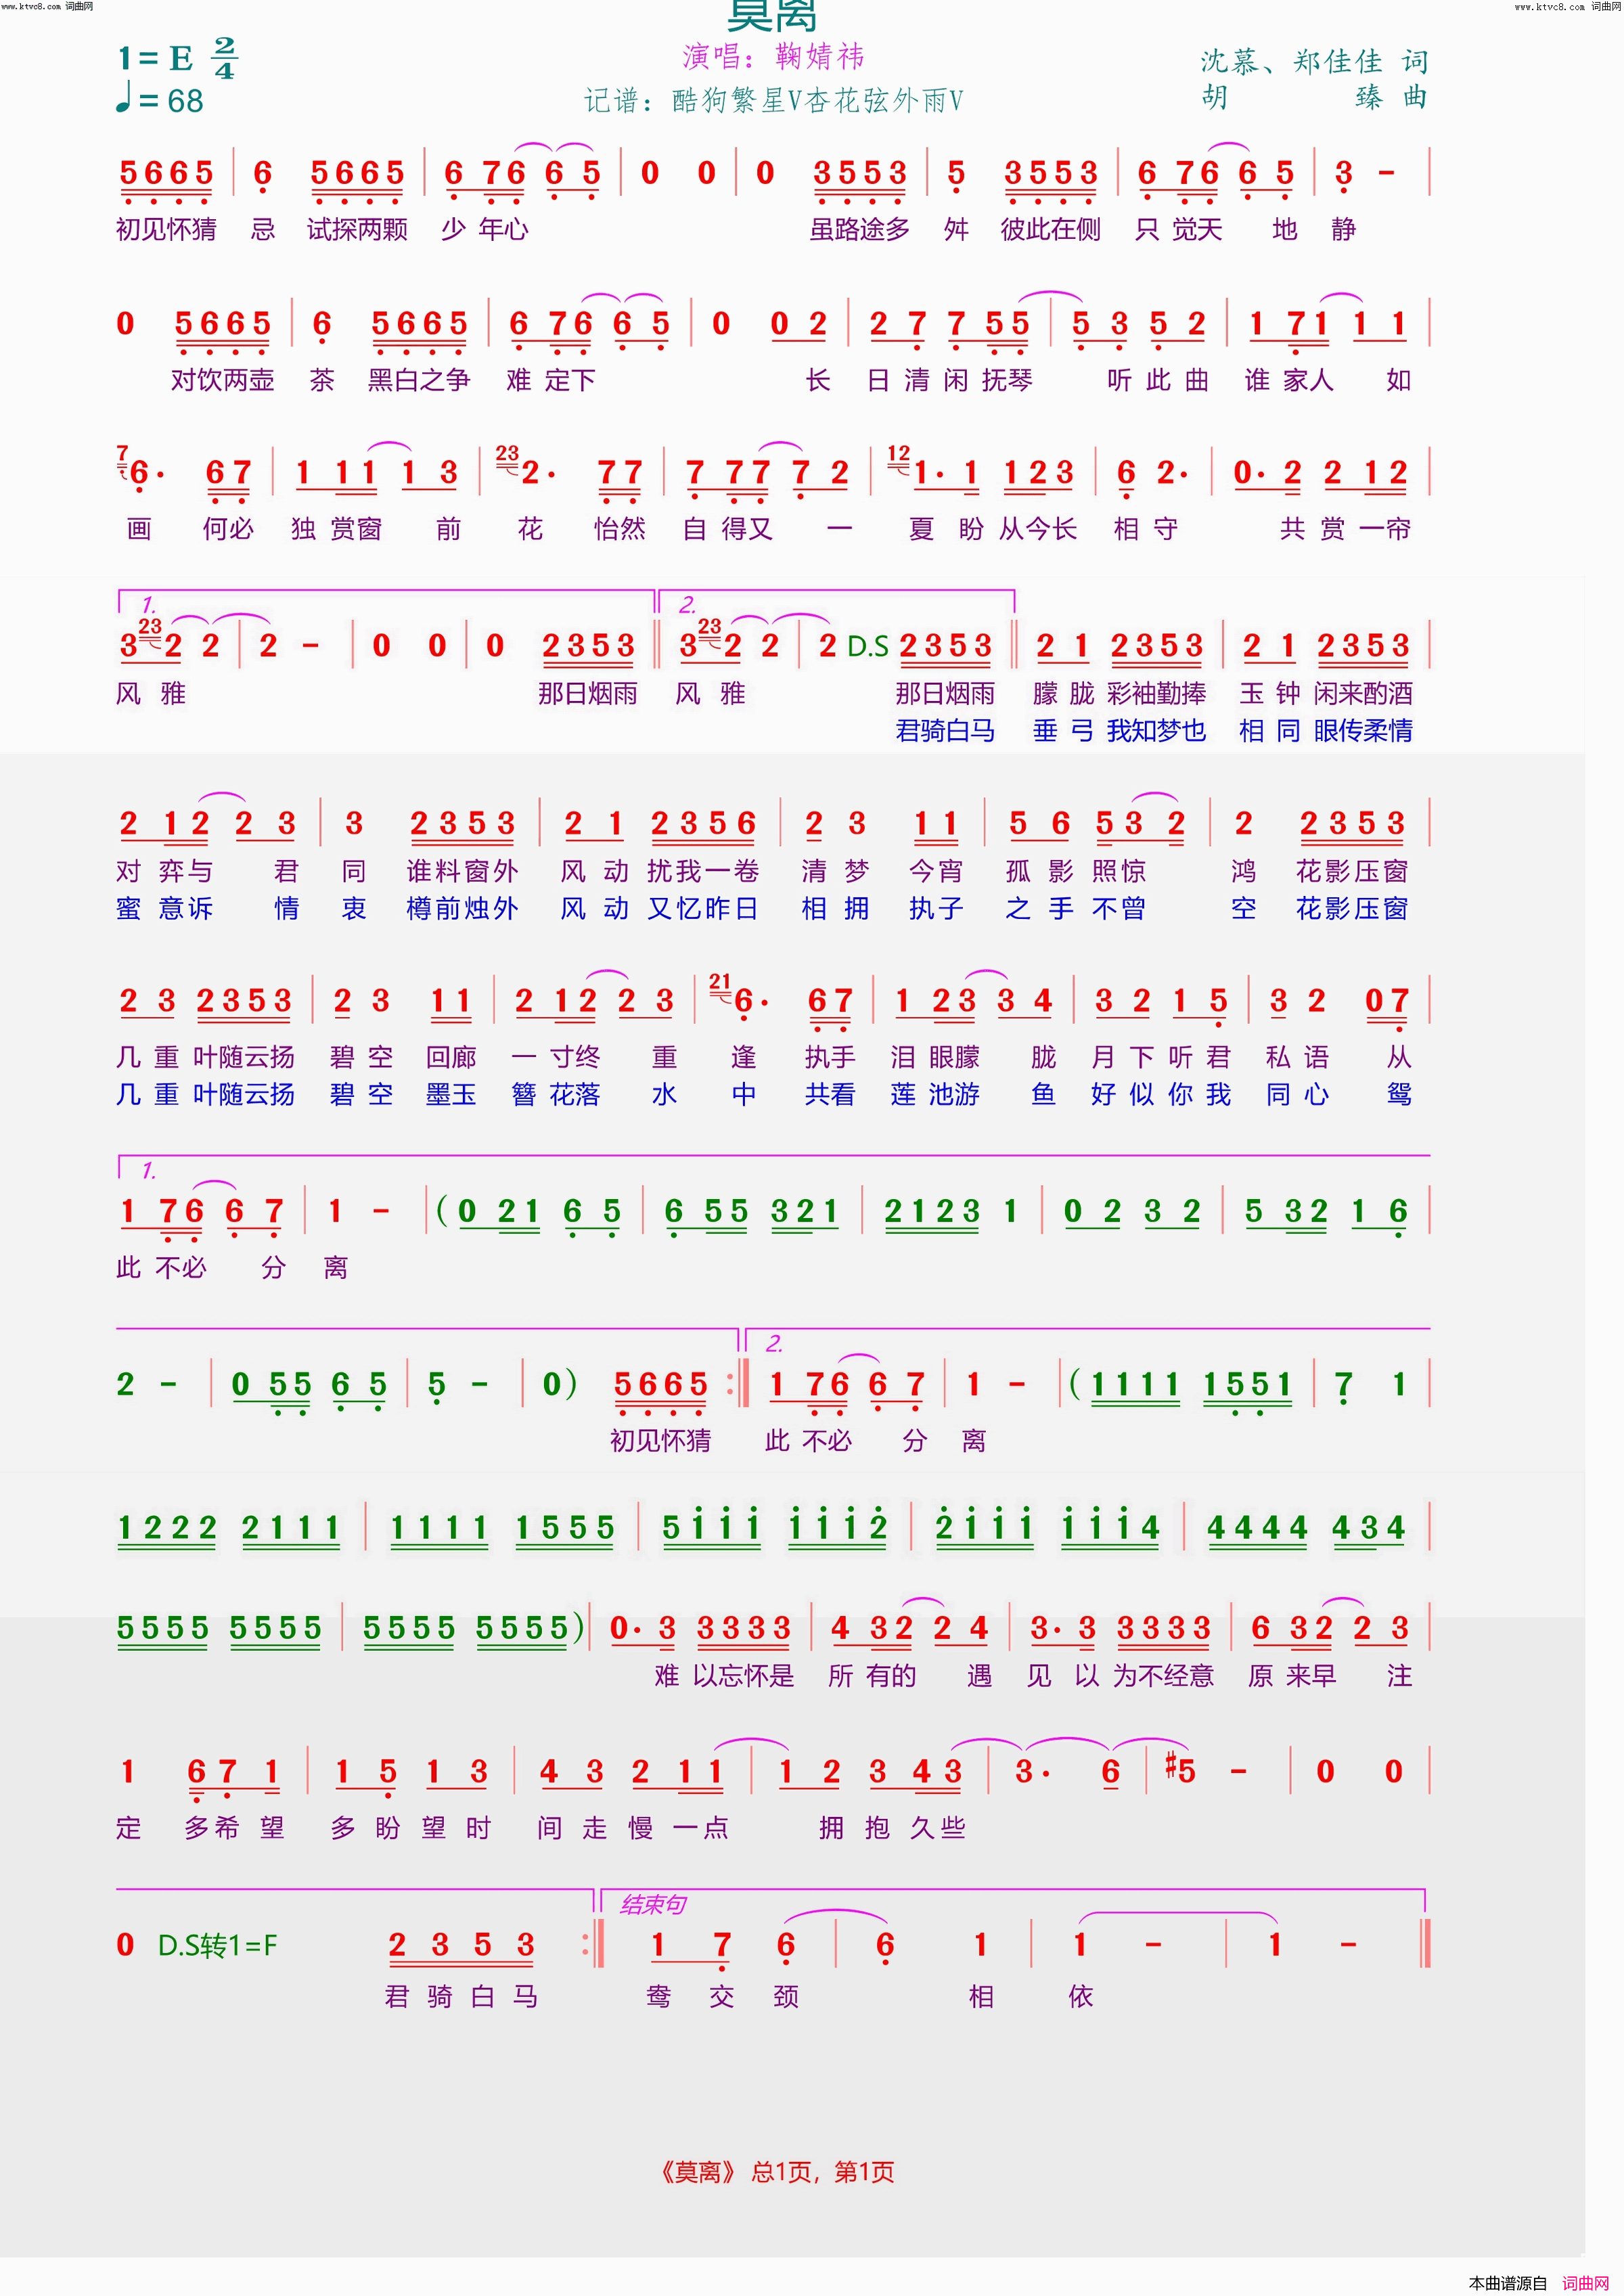Click the blue lyric '墨玉'
The image size is (1624, 2296).
(x=451, y=1095)
